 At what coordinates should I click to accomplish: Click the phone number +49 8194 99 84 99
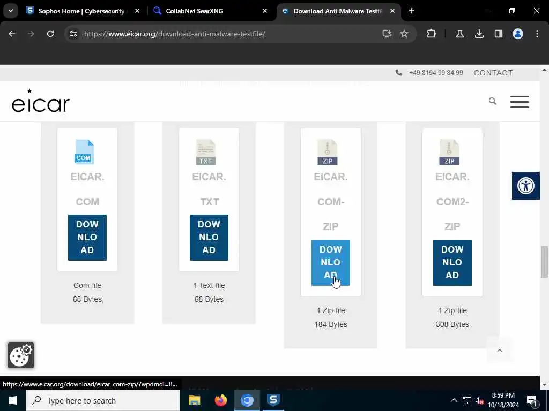[436, 73]
